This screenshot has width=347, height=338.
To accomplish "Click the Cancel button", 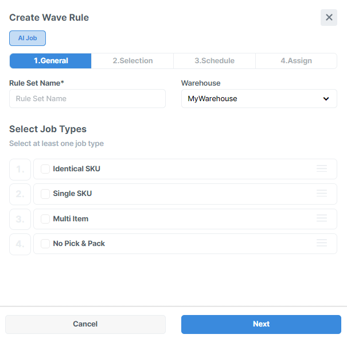I will click(85, 324).
